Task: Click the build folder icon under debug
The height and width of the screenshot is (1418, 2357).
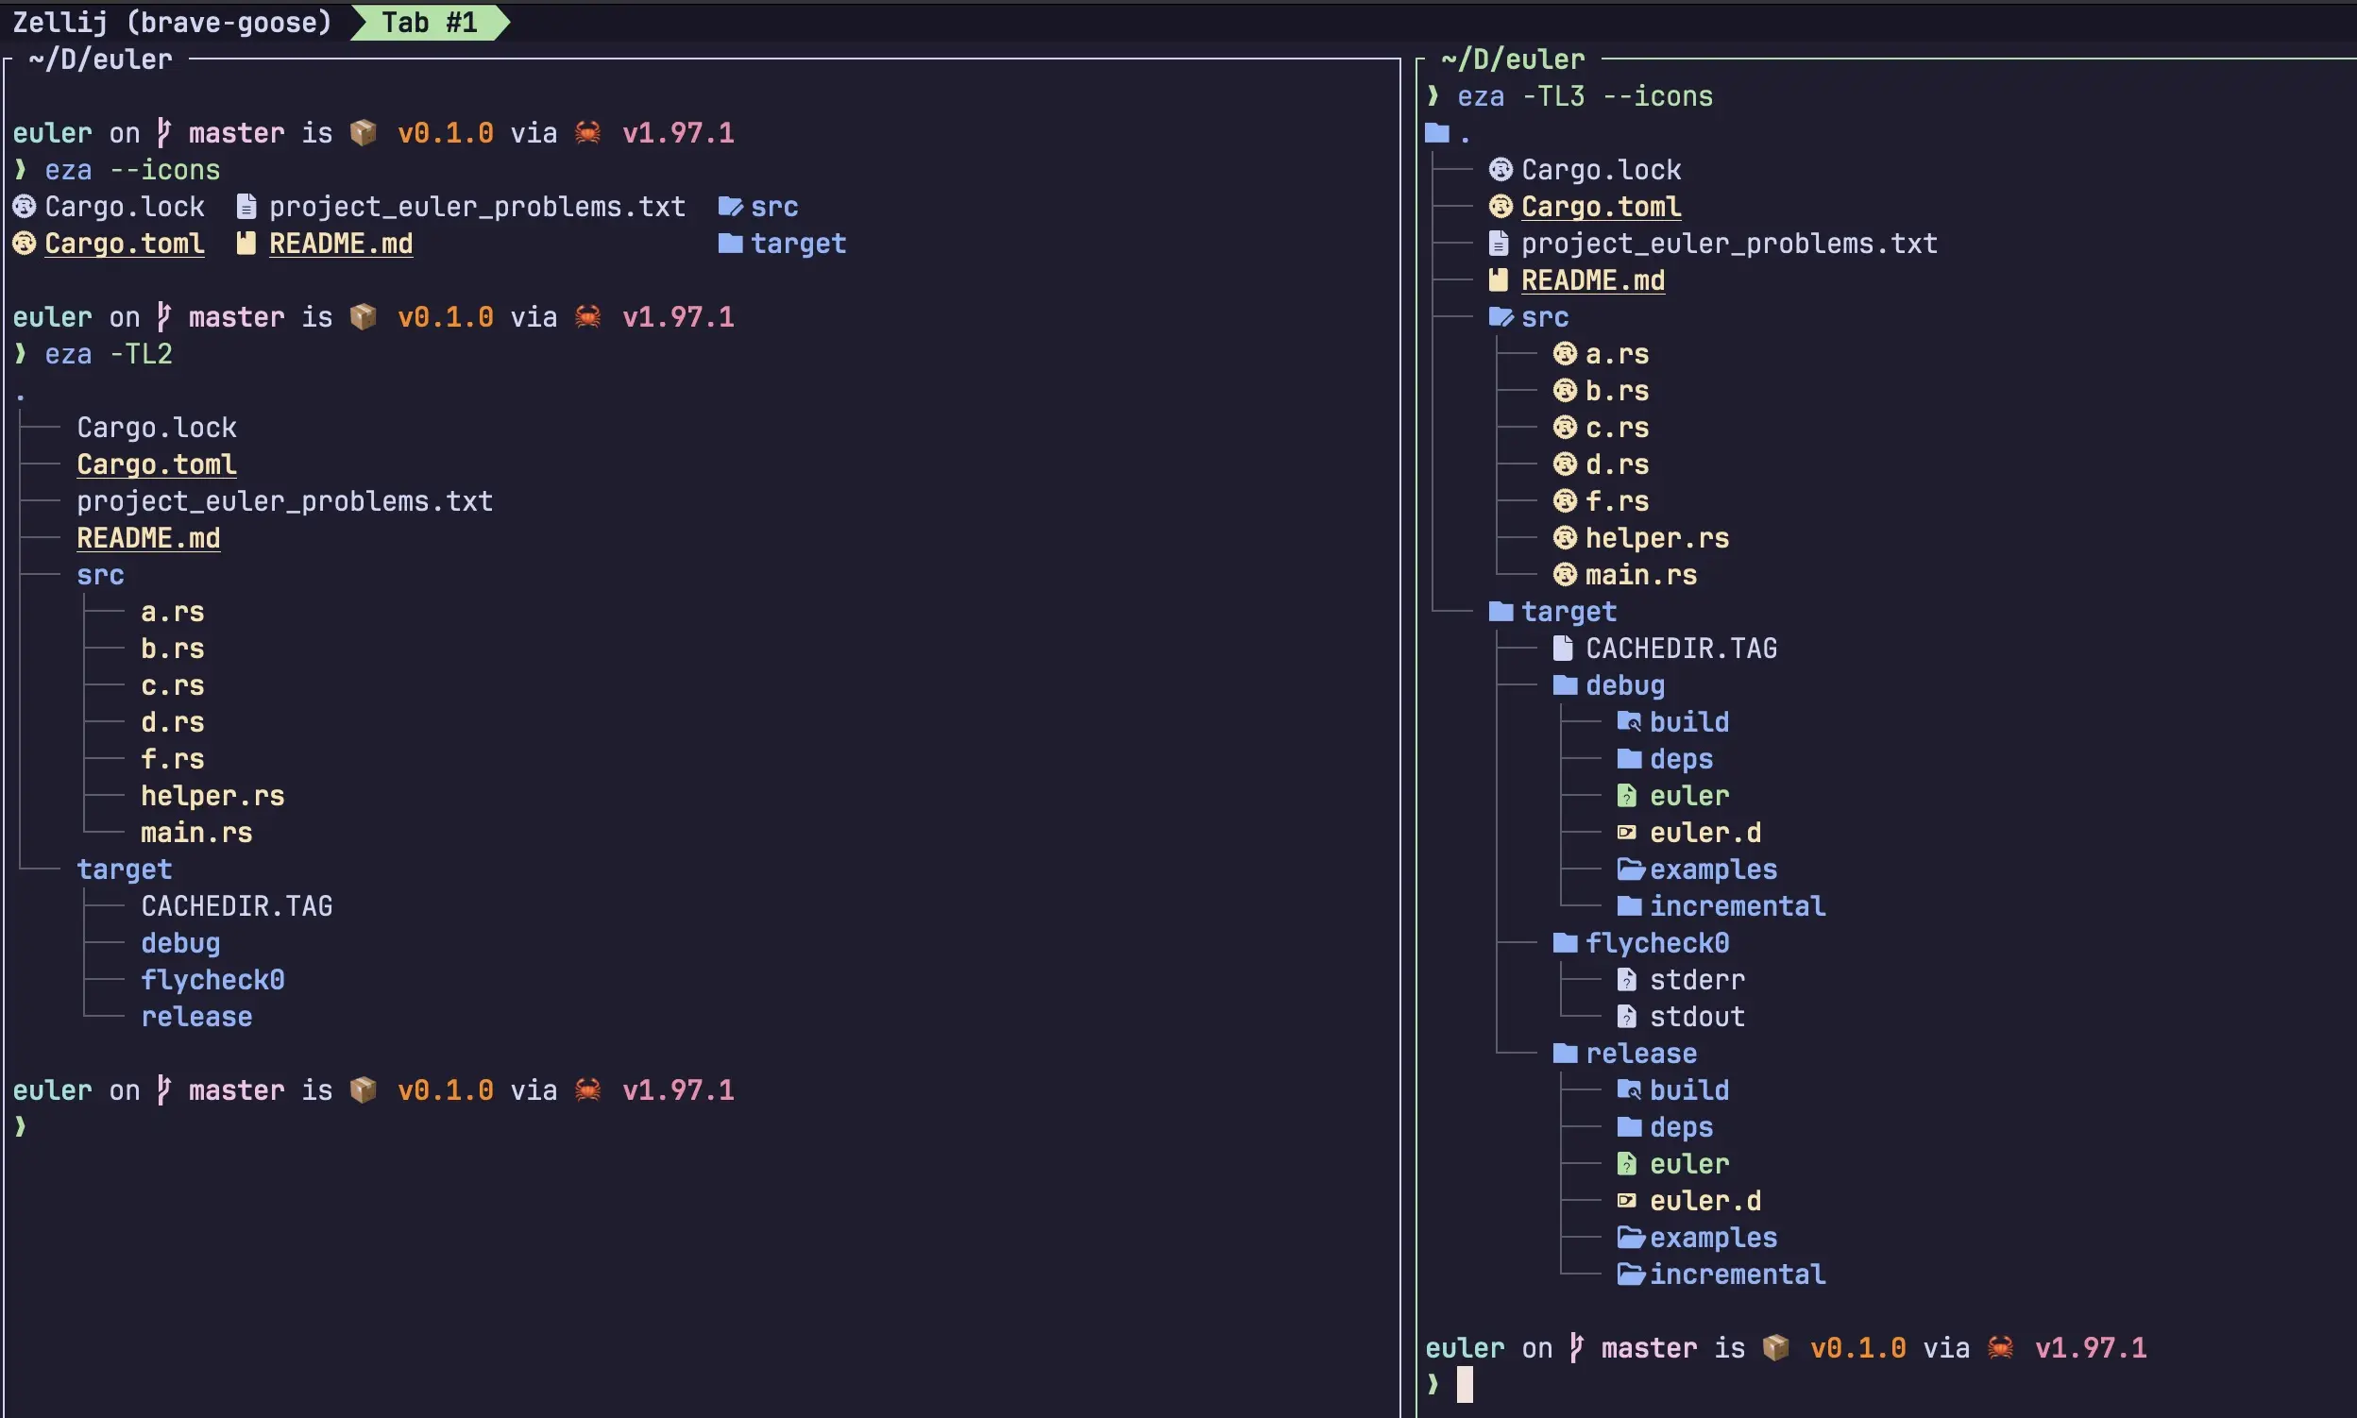Action: pos(1629,721)
